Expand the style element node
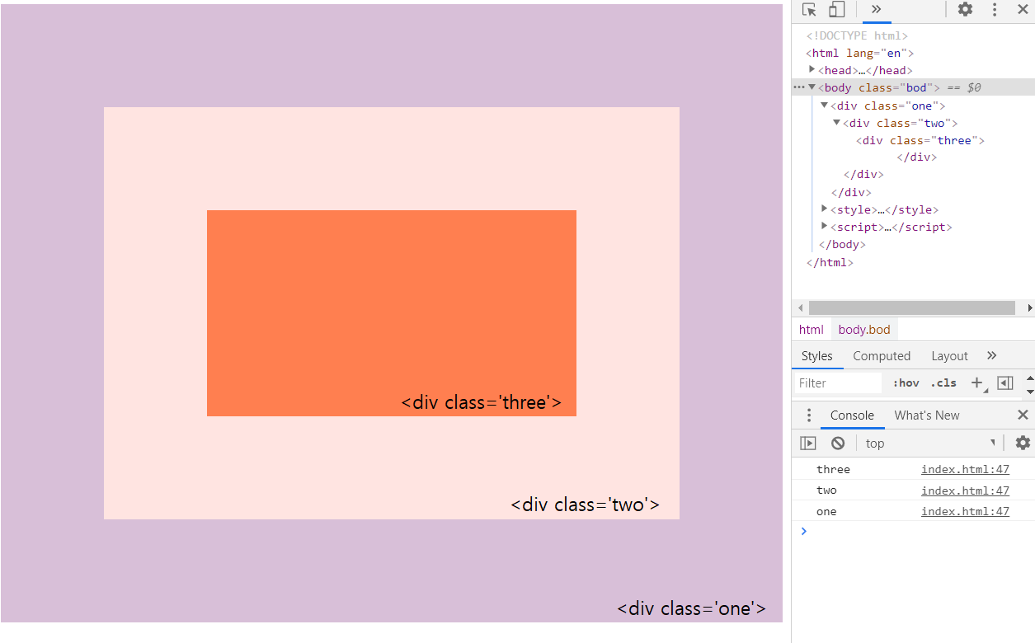This screenshot has width=1035, height=643. [x=824, y=209]
